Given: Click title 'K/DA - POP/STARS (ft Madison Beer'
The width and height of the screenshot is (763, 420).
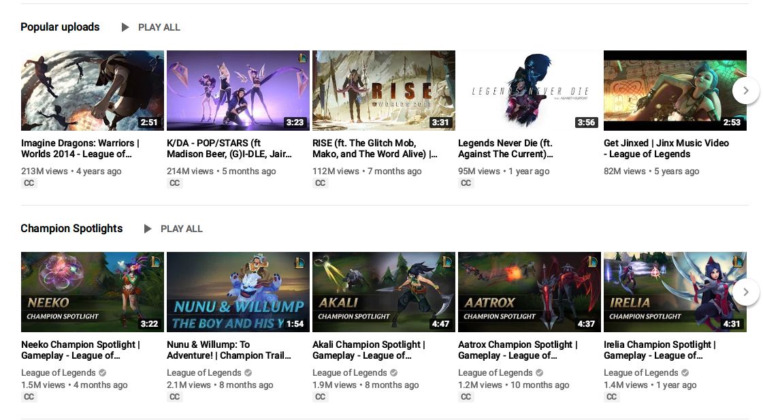Looking at the screenshot, I should 229,148.
